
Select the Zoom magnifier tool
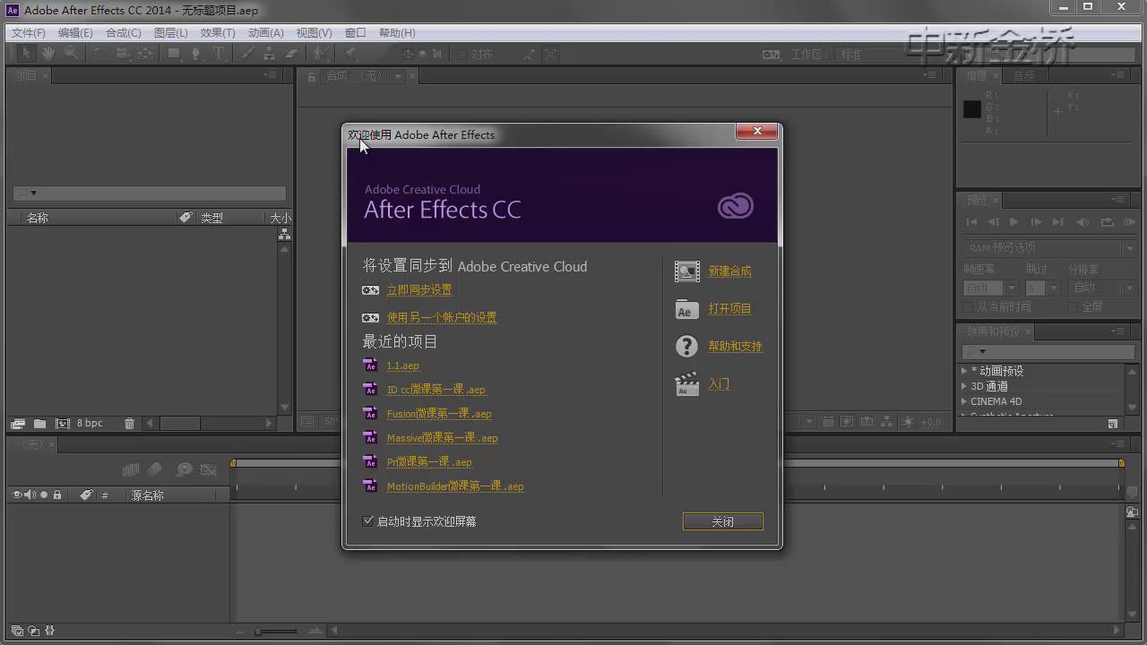(x=70, y=54)
